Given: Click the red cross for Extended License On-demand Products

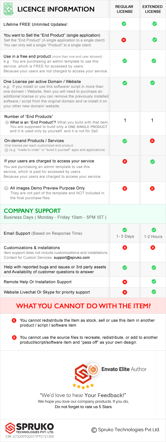Looking at the screenshot, I should click(x=152, y=141).
